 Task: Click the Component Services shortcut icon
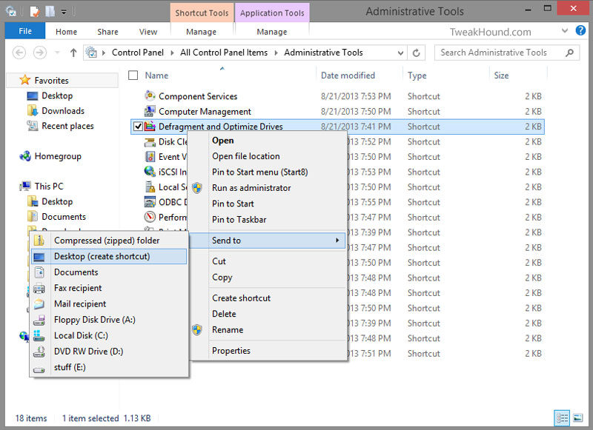pyautogui.click(x=150, y=96)
